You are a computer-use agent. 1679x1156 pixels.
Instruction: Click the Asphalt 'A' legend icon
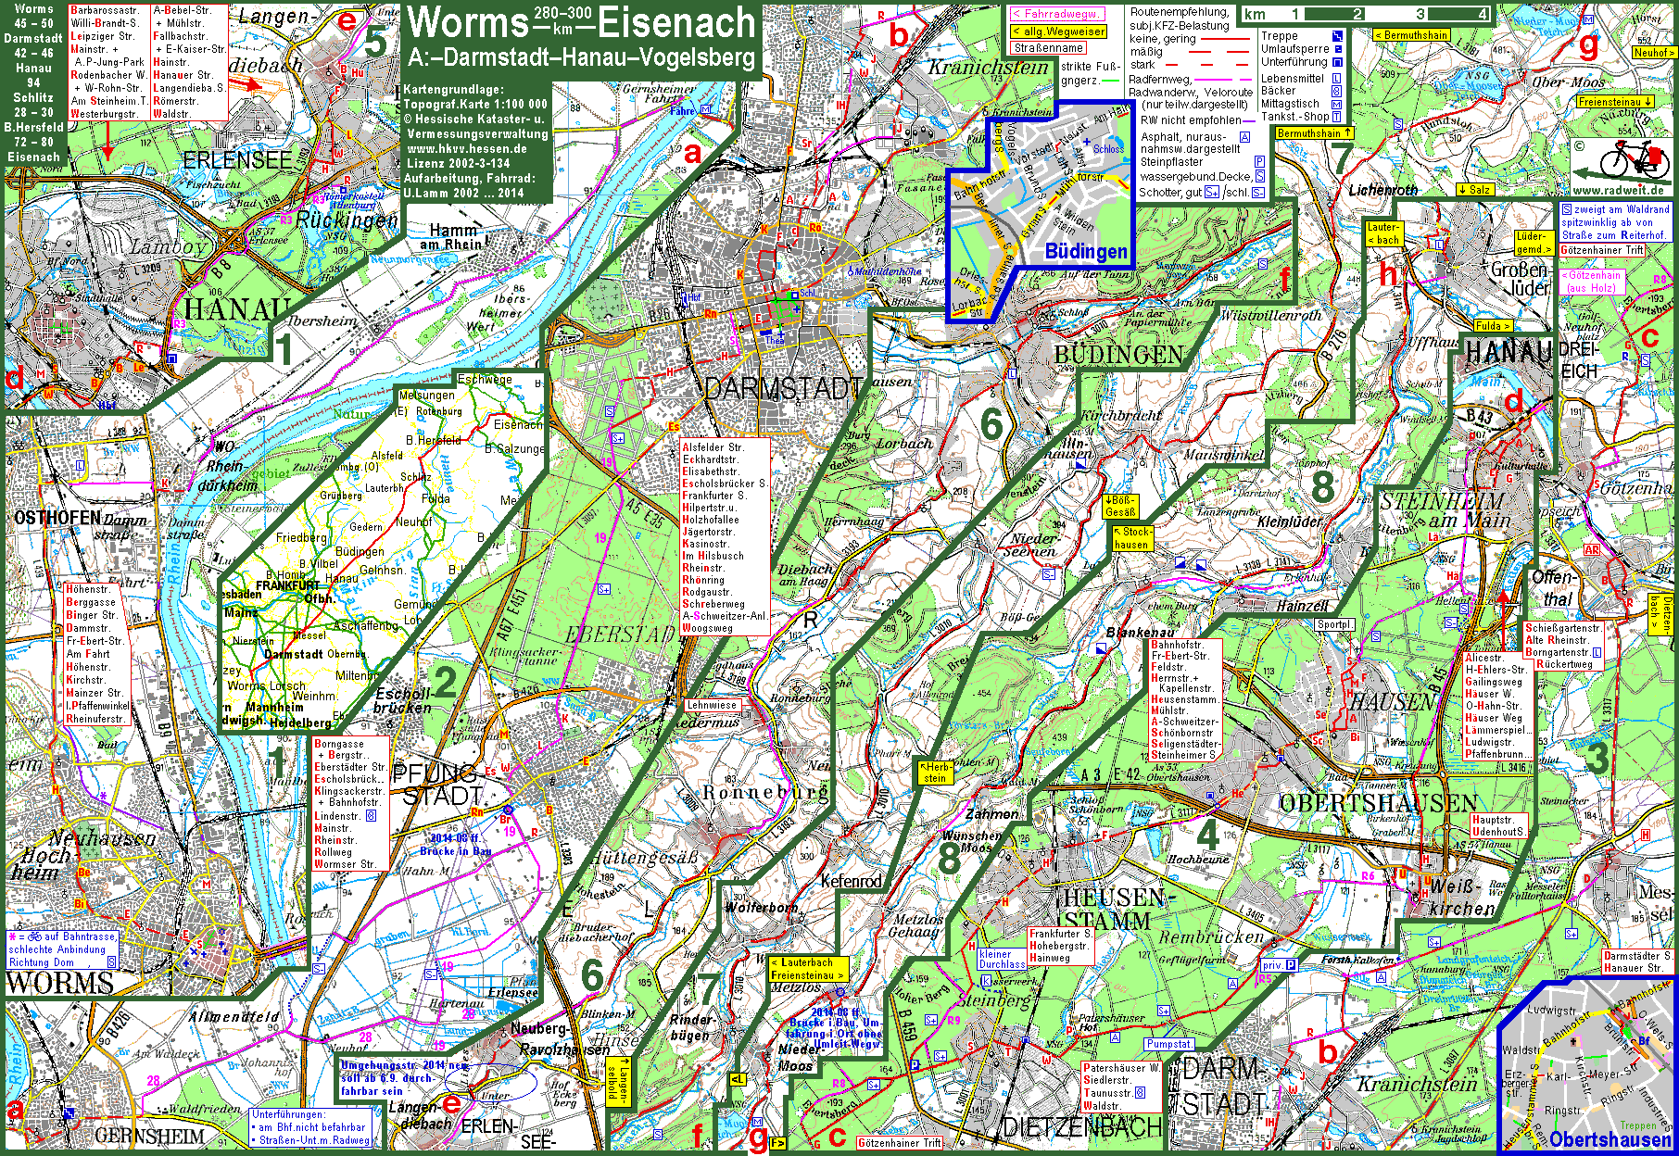click(1245, 137)
